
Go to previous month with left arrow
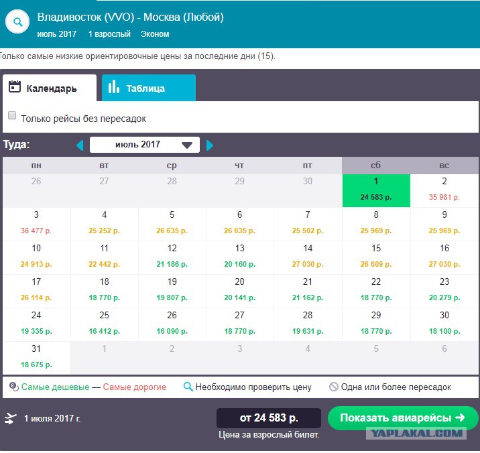pyautogui.click(x=80, y=145)
